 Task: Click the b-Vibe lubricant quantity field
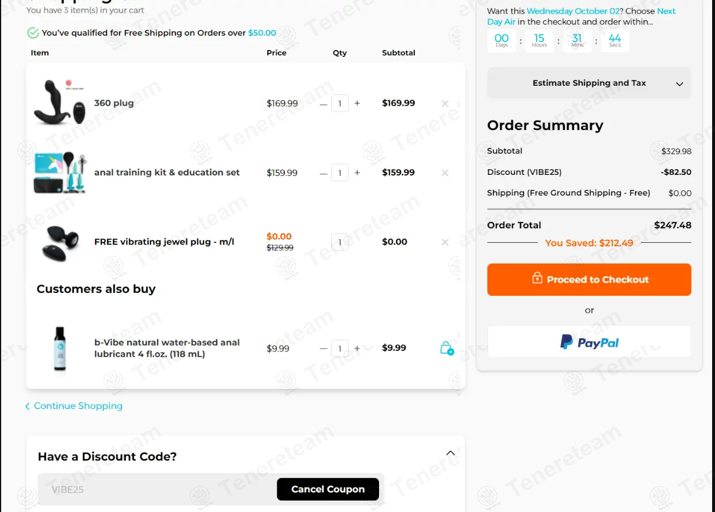point(340,349)
